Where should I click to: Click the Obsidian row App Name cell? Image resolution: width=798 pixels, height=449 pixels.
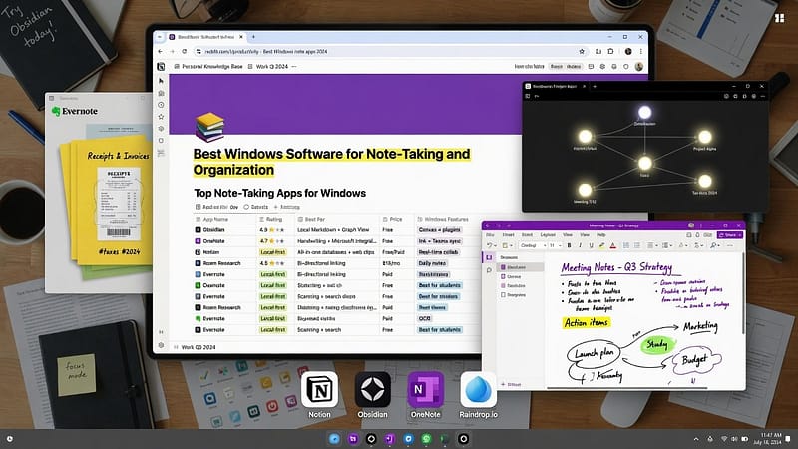tap(223, 230)
